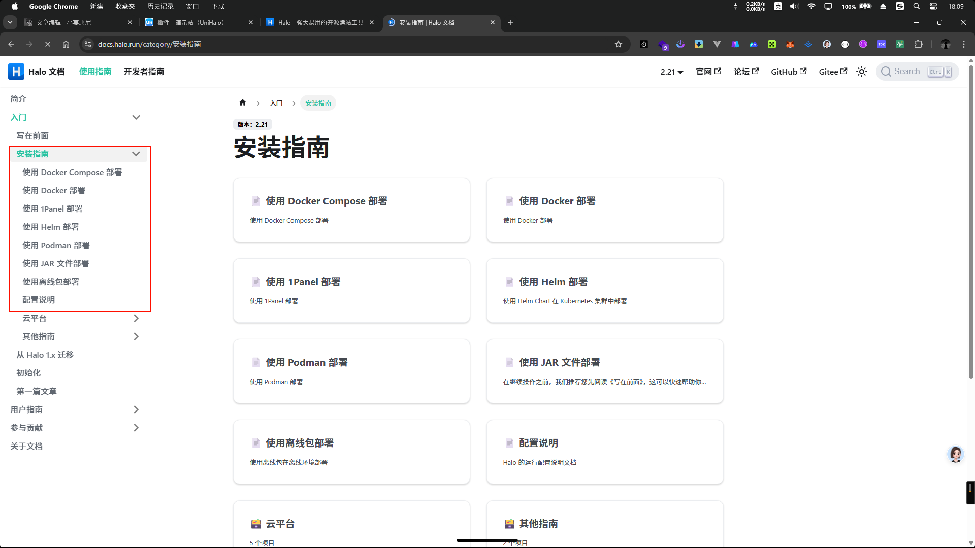The image size is (975, 548).
Task: Select 简介 in sidebar
Action: [18, 99]
